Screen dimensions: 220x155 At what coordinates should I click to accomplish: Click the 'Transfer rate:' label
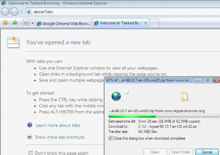(118, 132)
